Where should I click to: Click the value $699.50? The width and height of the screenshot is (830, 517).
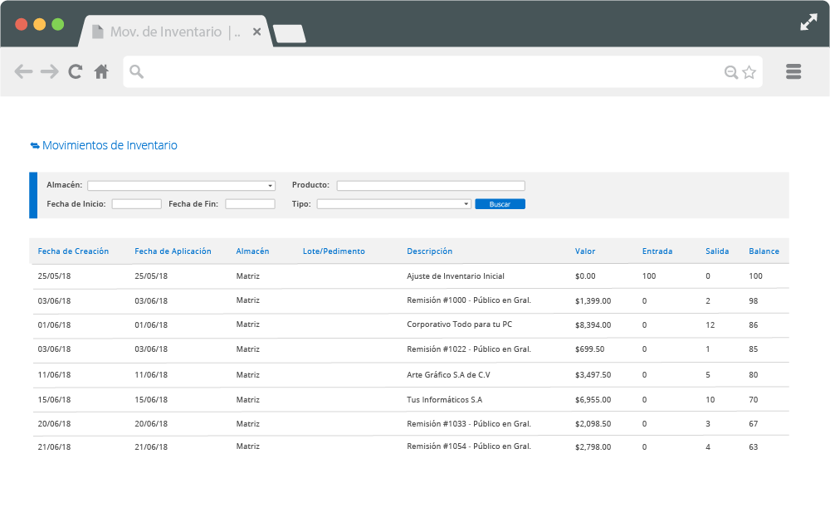coord(589,349)
